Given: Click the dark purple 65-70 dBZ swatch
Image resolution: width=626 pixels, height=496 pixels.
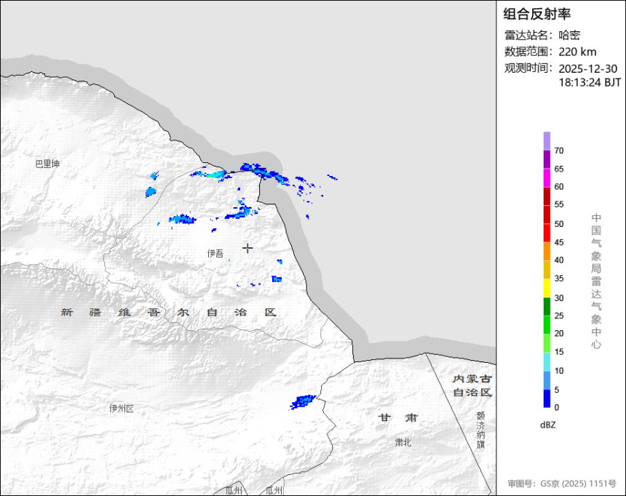Looking at the screenshot, I should click(x=547, y=159).
